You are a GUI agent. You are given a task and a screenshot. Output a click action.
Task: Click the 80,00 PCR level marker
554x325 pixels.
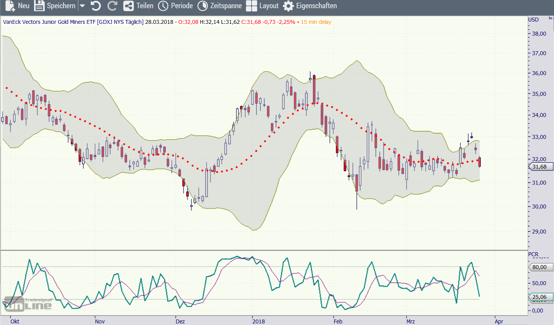[542, 268]
